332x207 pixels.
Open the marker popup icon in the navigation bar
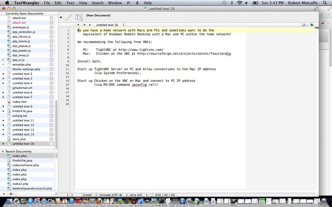(304, 25)
